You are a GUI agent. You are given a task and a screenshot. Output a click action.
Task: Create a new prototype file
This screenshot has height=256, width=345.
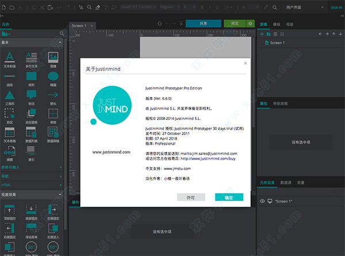4,7
